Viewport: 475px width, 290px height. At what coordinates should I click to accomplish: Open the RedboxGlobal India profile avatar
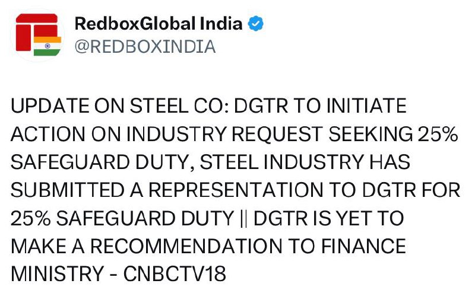click(x=37, y=35)
